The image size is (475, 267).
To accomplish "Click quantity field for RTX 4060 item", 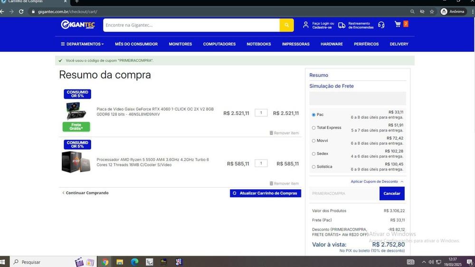I will point(261,113).
